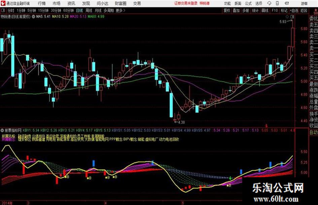Click the MA20: 5.13 indicator label
This screenshot has height=205, width=318.
point(78,16)
